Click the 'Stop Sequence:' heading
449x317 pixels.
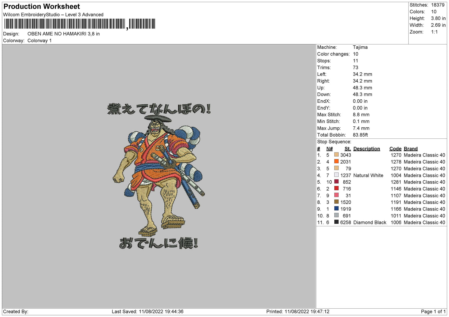(334, 142)
